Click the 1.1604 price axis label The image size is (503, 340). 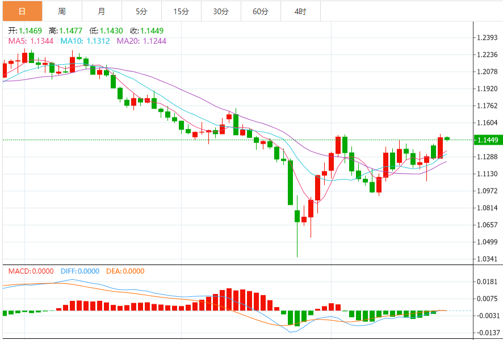coord(487,123)
